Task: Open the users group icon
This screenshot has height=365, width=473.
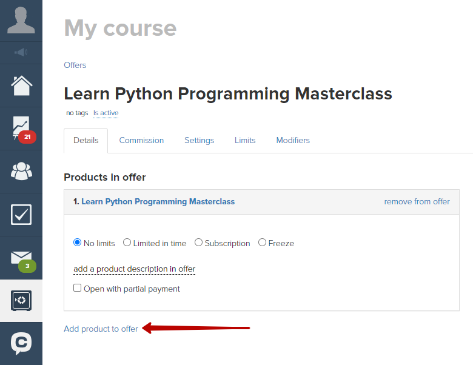Action: (21, 172)
